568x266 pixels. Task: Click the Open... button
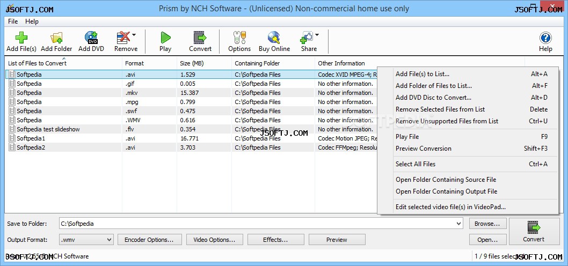coord(487,240)
